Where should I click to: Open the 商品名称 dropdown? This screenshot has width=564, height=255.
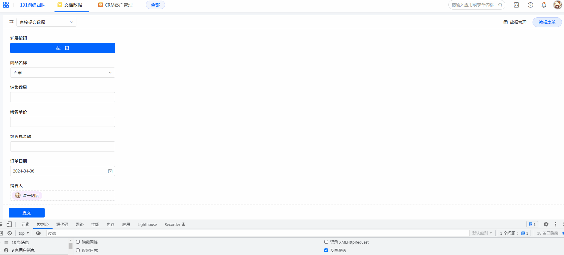pos(62,73)
